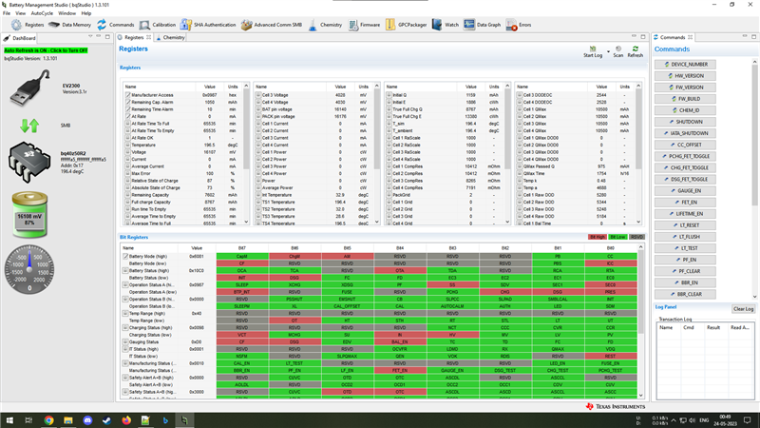The width and height of the screenshot is (760, 428).
Task: Toggle Manufacturer Access row checkbox
Action: [128, 95]
